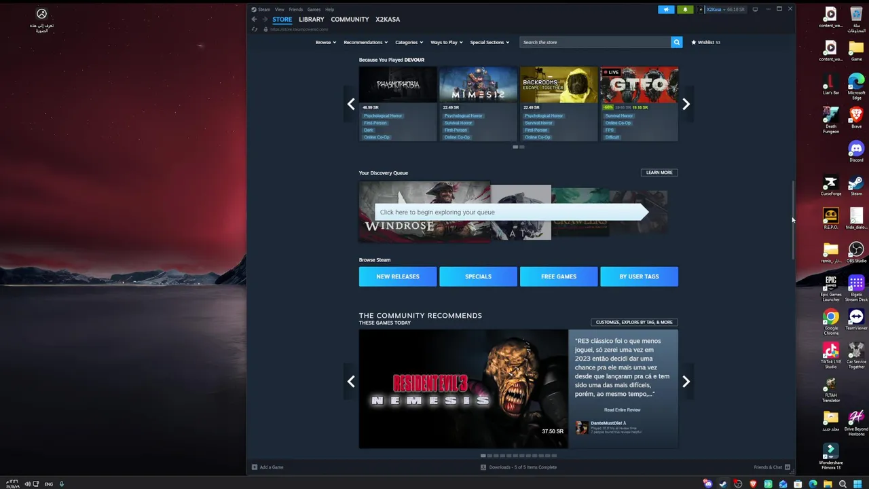Open the announcements megaphone button

tap(666, 10)
